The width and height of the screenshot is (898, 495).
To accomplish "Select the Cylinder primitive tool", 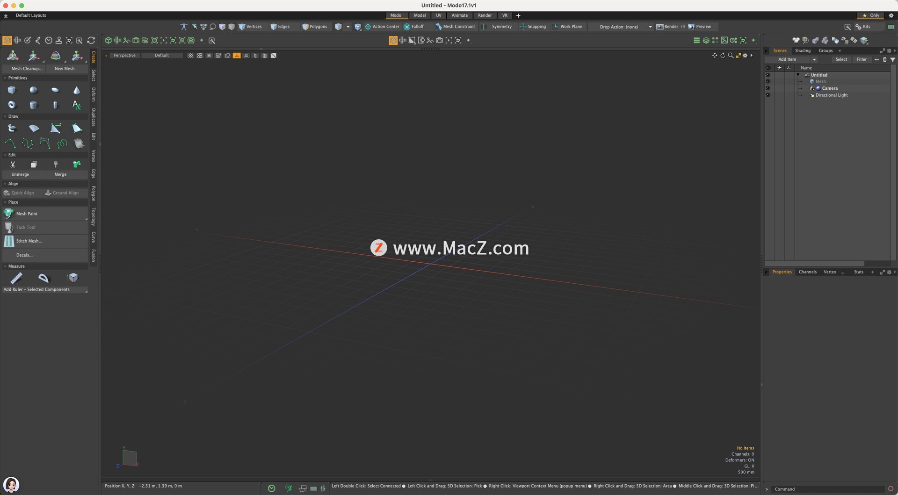I will coord(33,105).
